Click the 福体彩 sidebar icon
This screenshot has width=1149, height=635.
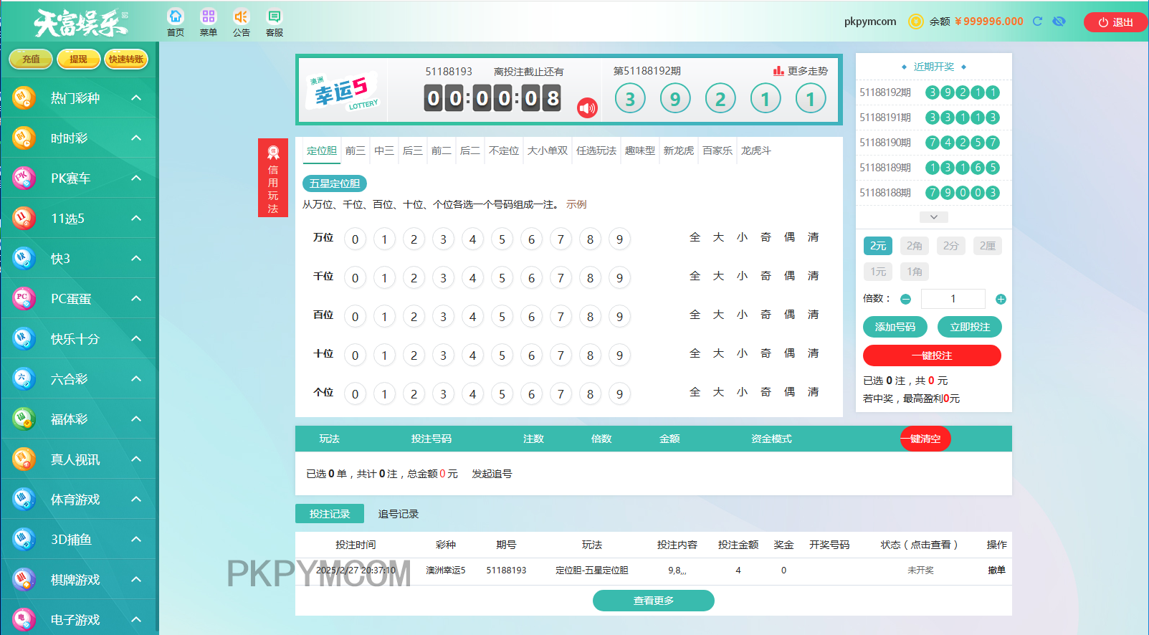pyautogui.click(x=24, y=419)
